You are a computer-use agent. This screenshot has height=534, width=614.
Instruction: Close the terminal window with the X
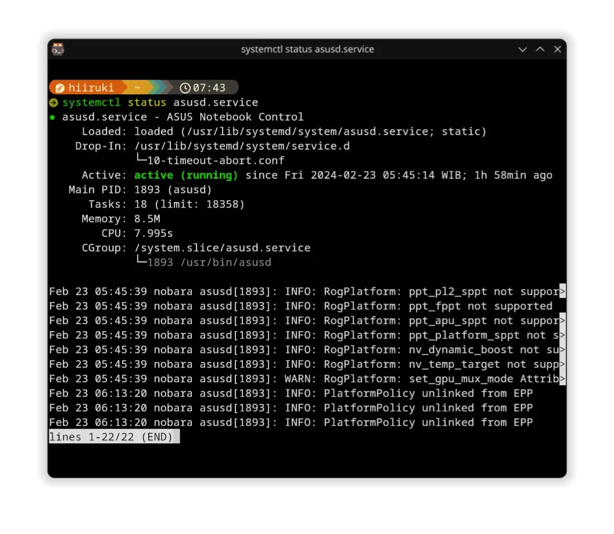pyautogui.click(x=557, y=49)
